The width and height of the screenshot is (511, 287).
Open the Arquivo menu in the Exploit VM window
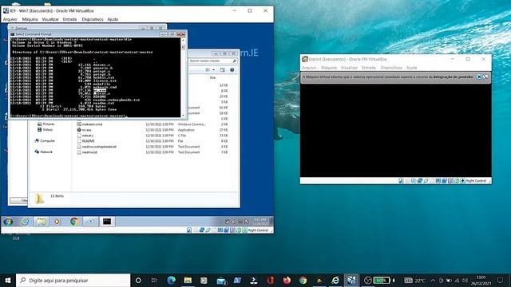(309, 68)
